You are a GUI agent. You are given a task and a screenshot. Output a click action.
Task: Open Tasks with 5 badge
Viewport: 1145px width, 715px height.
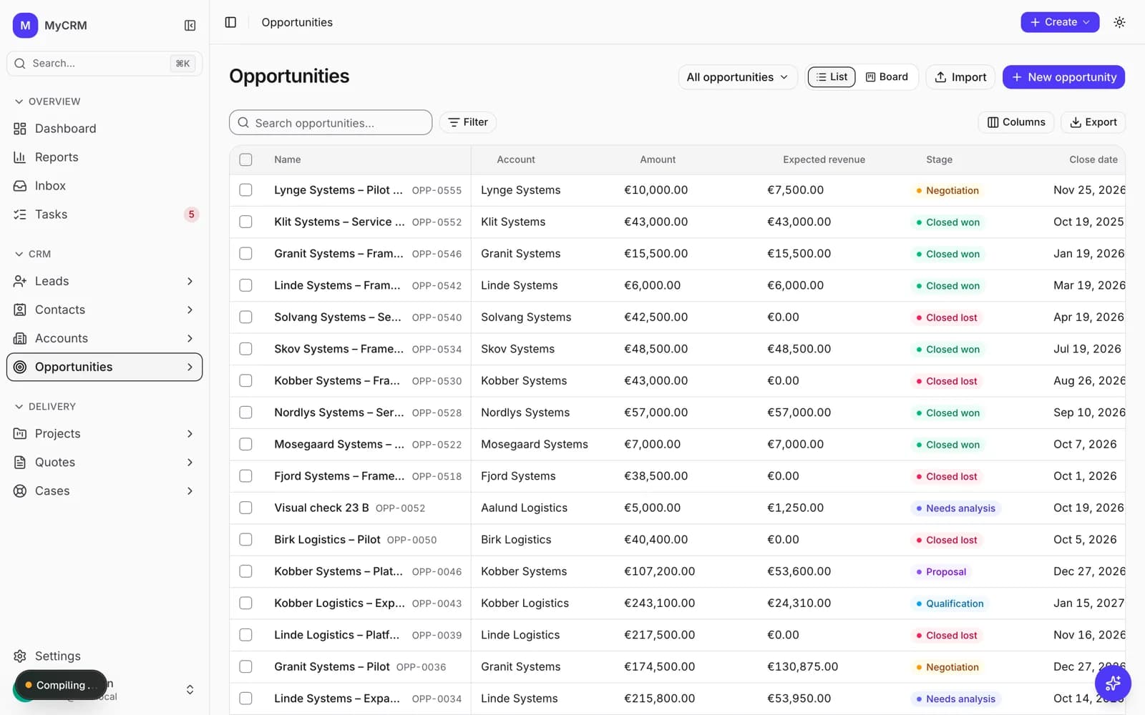[104, 214]
